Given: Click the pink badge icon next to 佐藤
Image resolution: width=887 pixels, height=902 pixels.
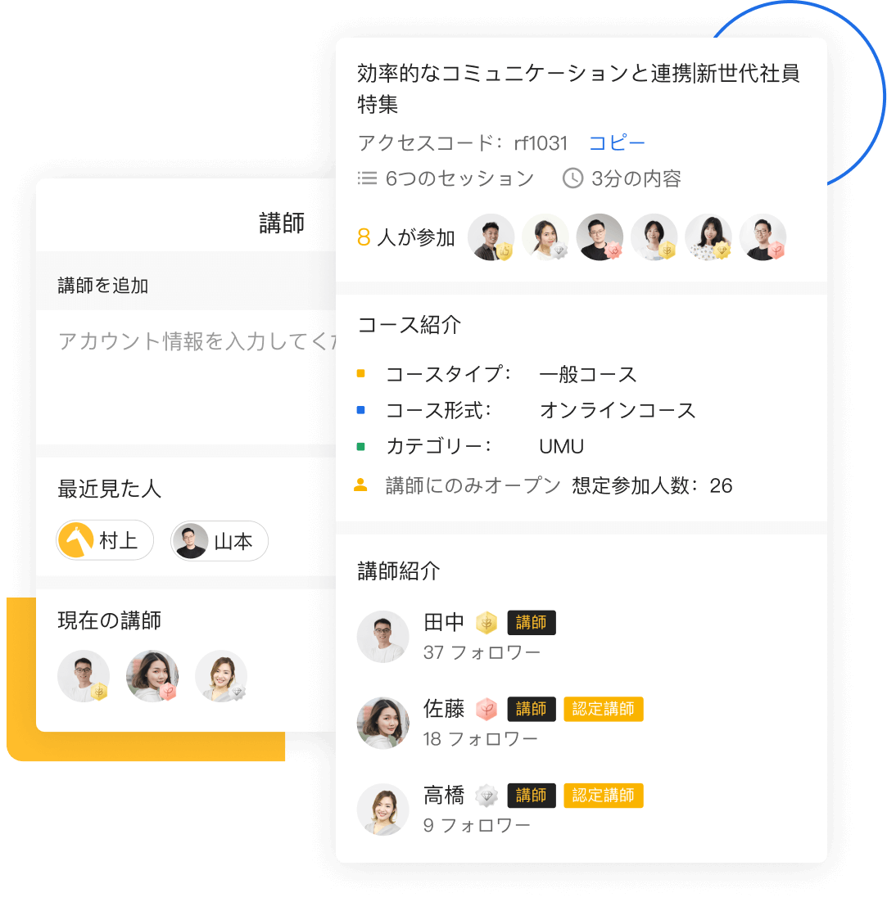Looking at the screenshot, I should [x=486, y=710].
